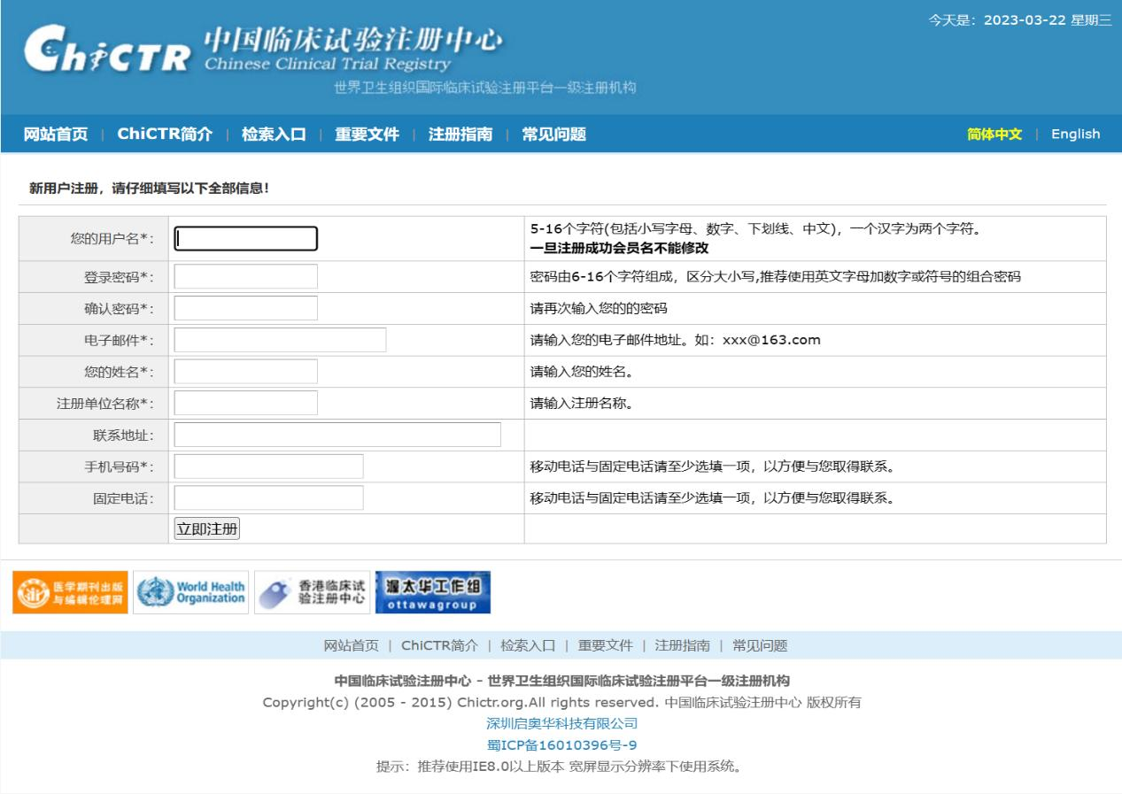
Task: Click into the 电子邮件 email field
Action: coord(280,341)
